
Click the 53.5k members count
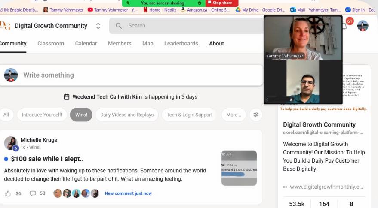[x=297, y=204]
